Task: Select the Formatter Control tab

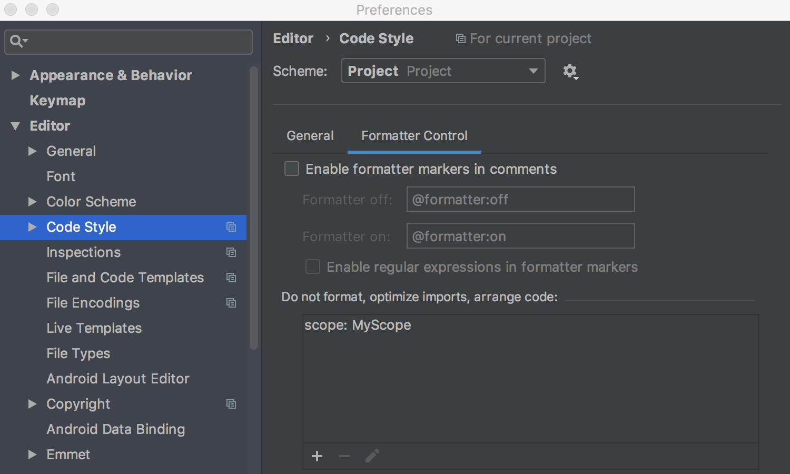Action: click(414, 136)
